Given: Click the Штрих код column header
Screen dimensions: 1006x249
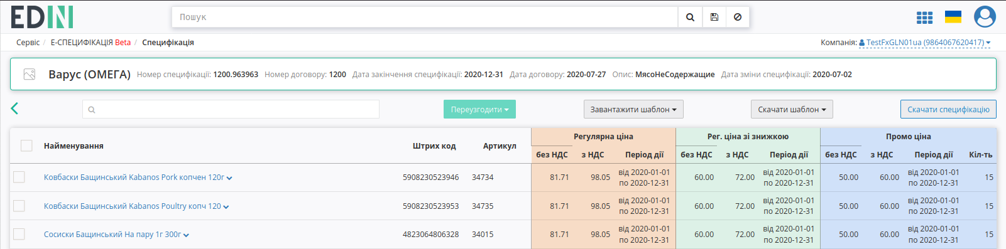Looking at the screenshot, I should pos(434,146).
